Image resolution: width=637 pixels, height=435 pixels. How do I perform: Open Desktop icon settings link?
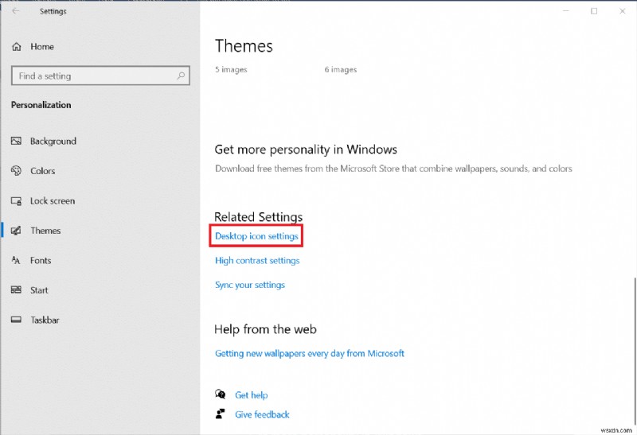(256, 236)
